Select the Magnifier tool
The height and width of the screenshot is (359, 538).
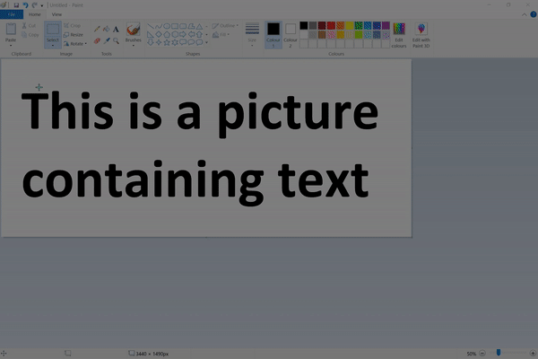116,41
